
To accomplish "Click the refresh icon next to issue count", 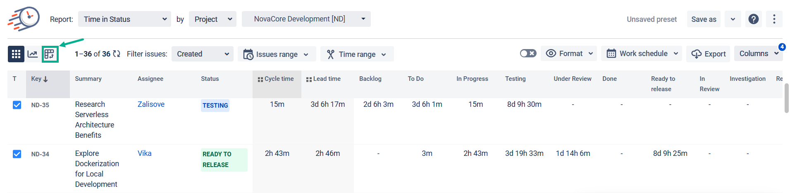I will [117, 54].
